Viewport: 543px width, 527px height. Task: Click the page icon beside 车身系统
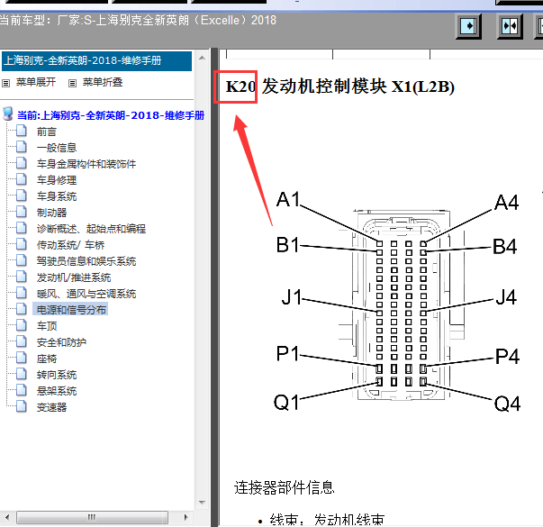pyautogui.click(x=22, y=195)
